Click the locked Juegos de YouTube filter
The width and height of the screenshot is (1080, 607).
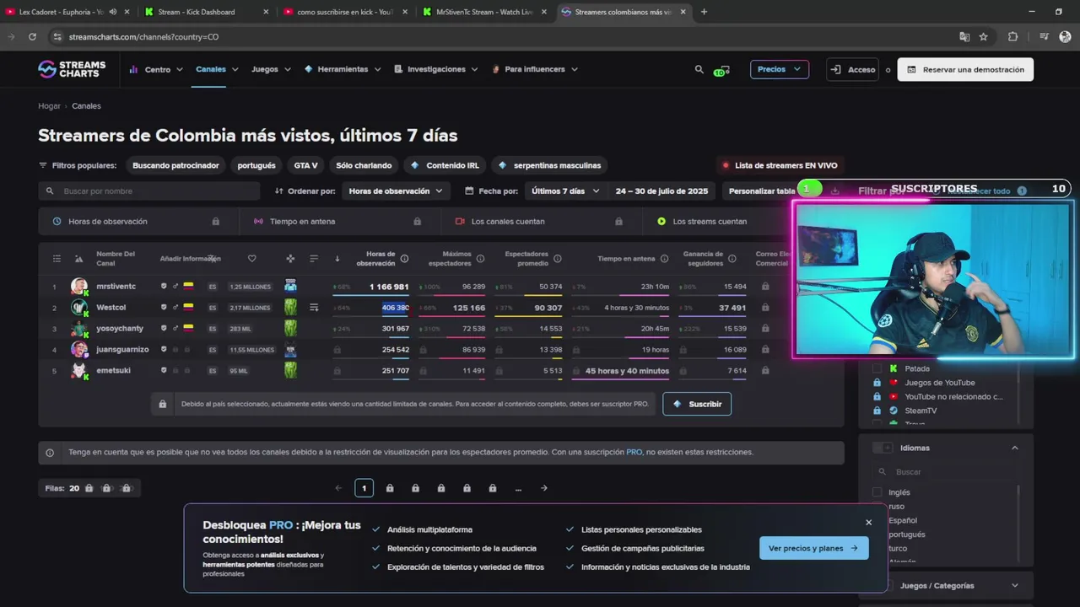click(x=939, y=383)
